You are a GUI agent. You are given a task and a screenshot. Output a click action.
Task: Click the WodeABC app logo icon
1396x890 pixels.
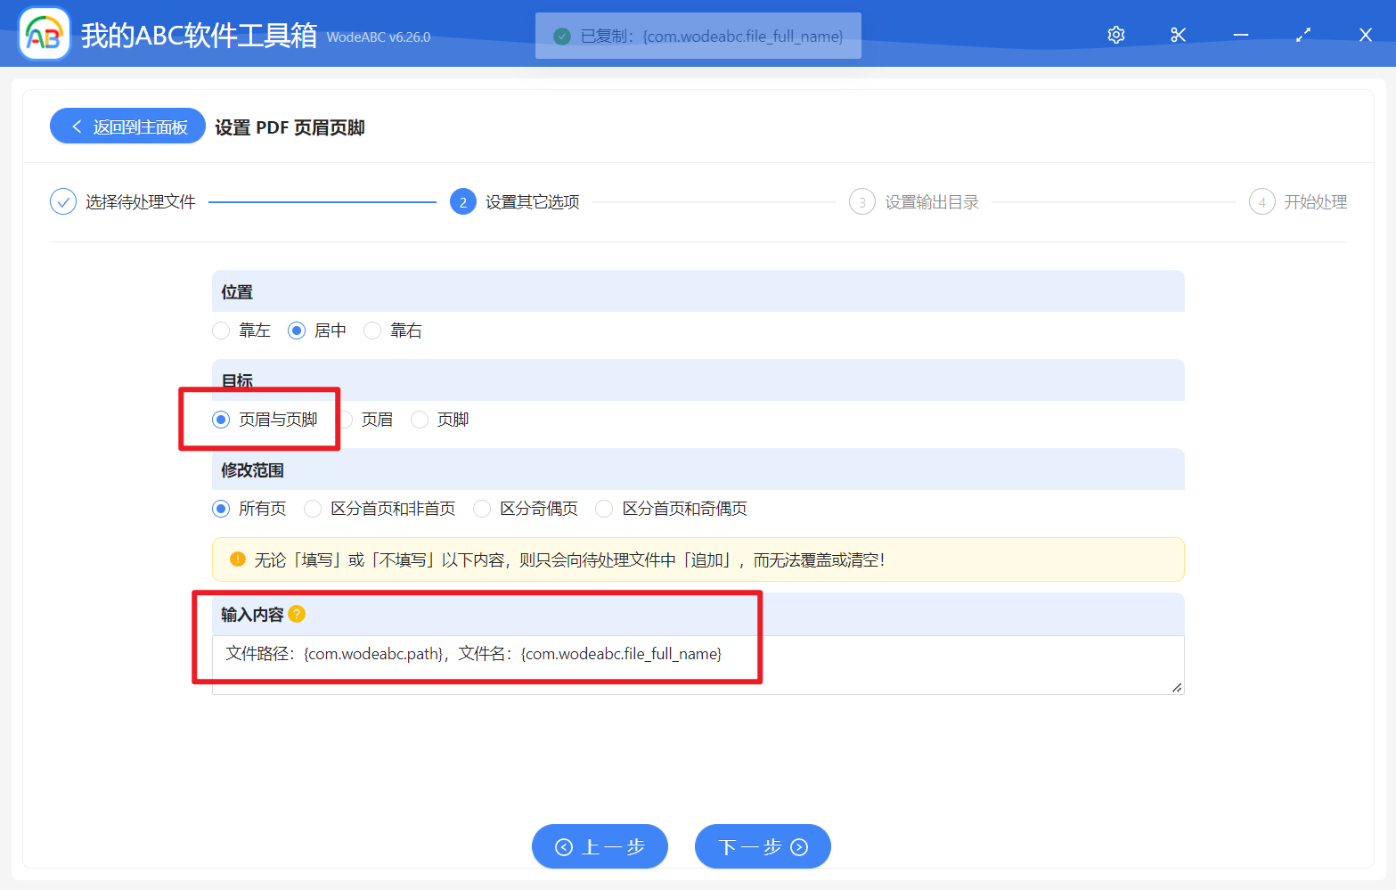tap(45, 35)
